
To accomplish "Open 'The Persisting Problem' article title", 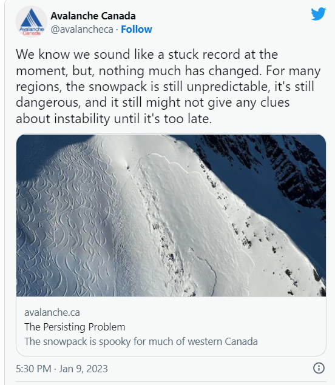I will tap(75, 327).
